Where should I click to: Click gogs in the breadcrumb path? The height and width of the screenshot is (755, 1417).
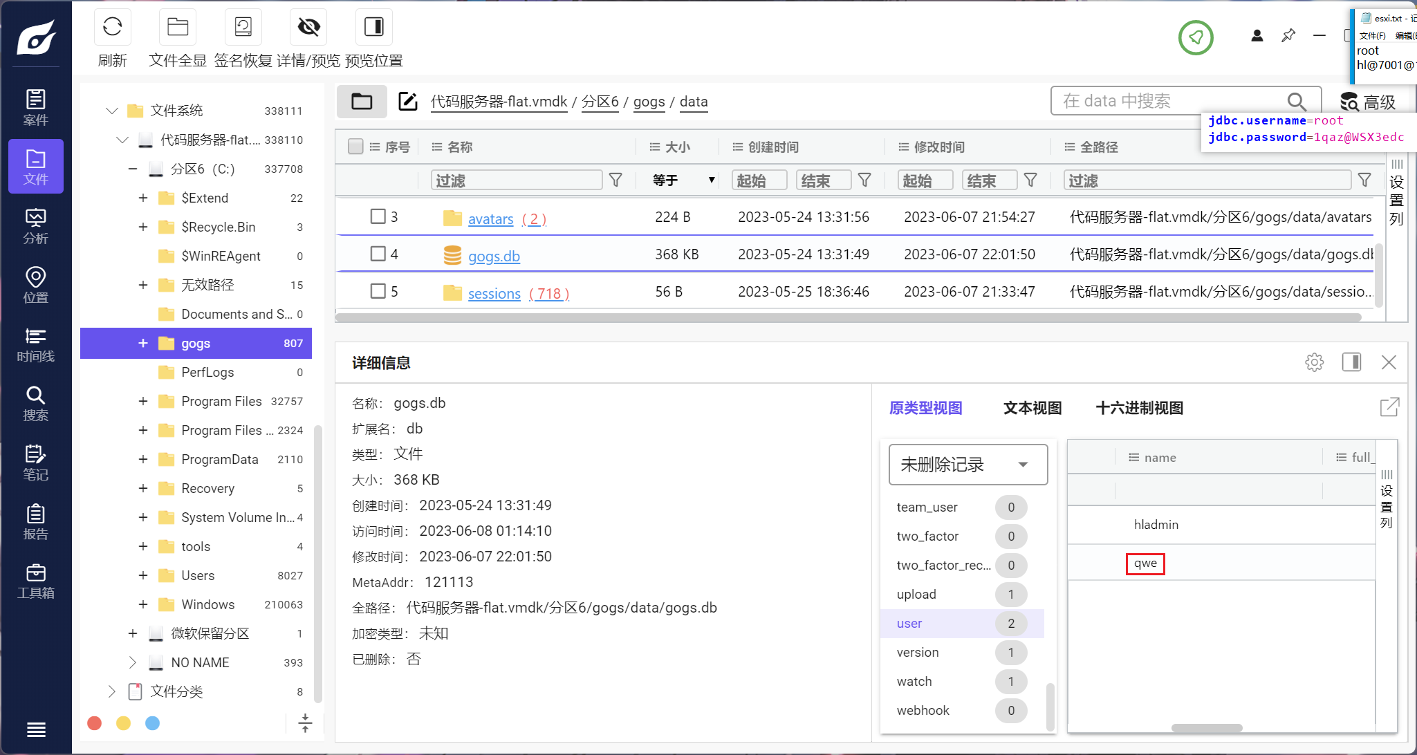click(x=649, y=102)
